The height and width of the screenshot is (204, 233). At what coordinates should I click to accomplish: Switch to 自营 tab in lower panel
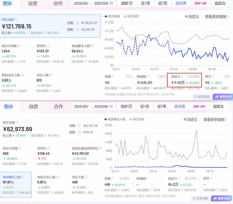click(33, 106)
